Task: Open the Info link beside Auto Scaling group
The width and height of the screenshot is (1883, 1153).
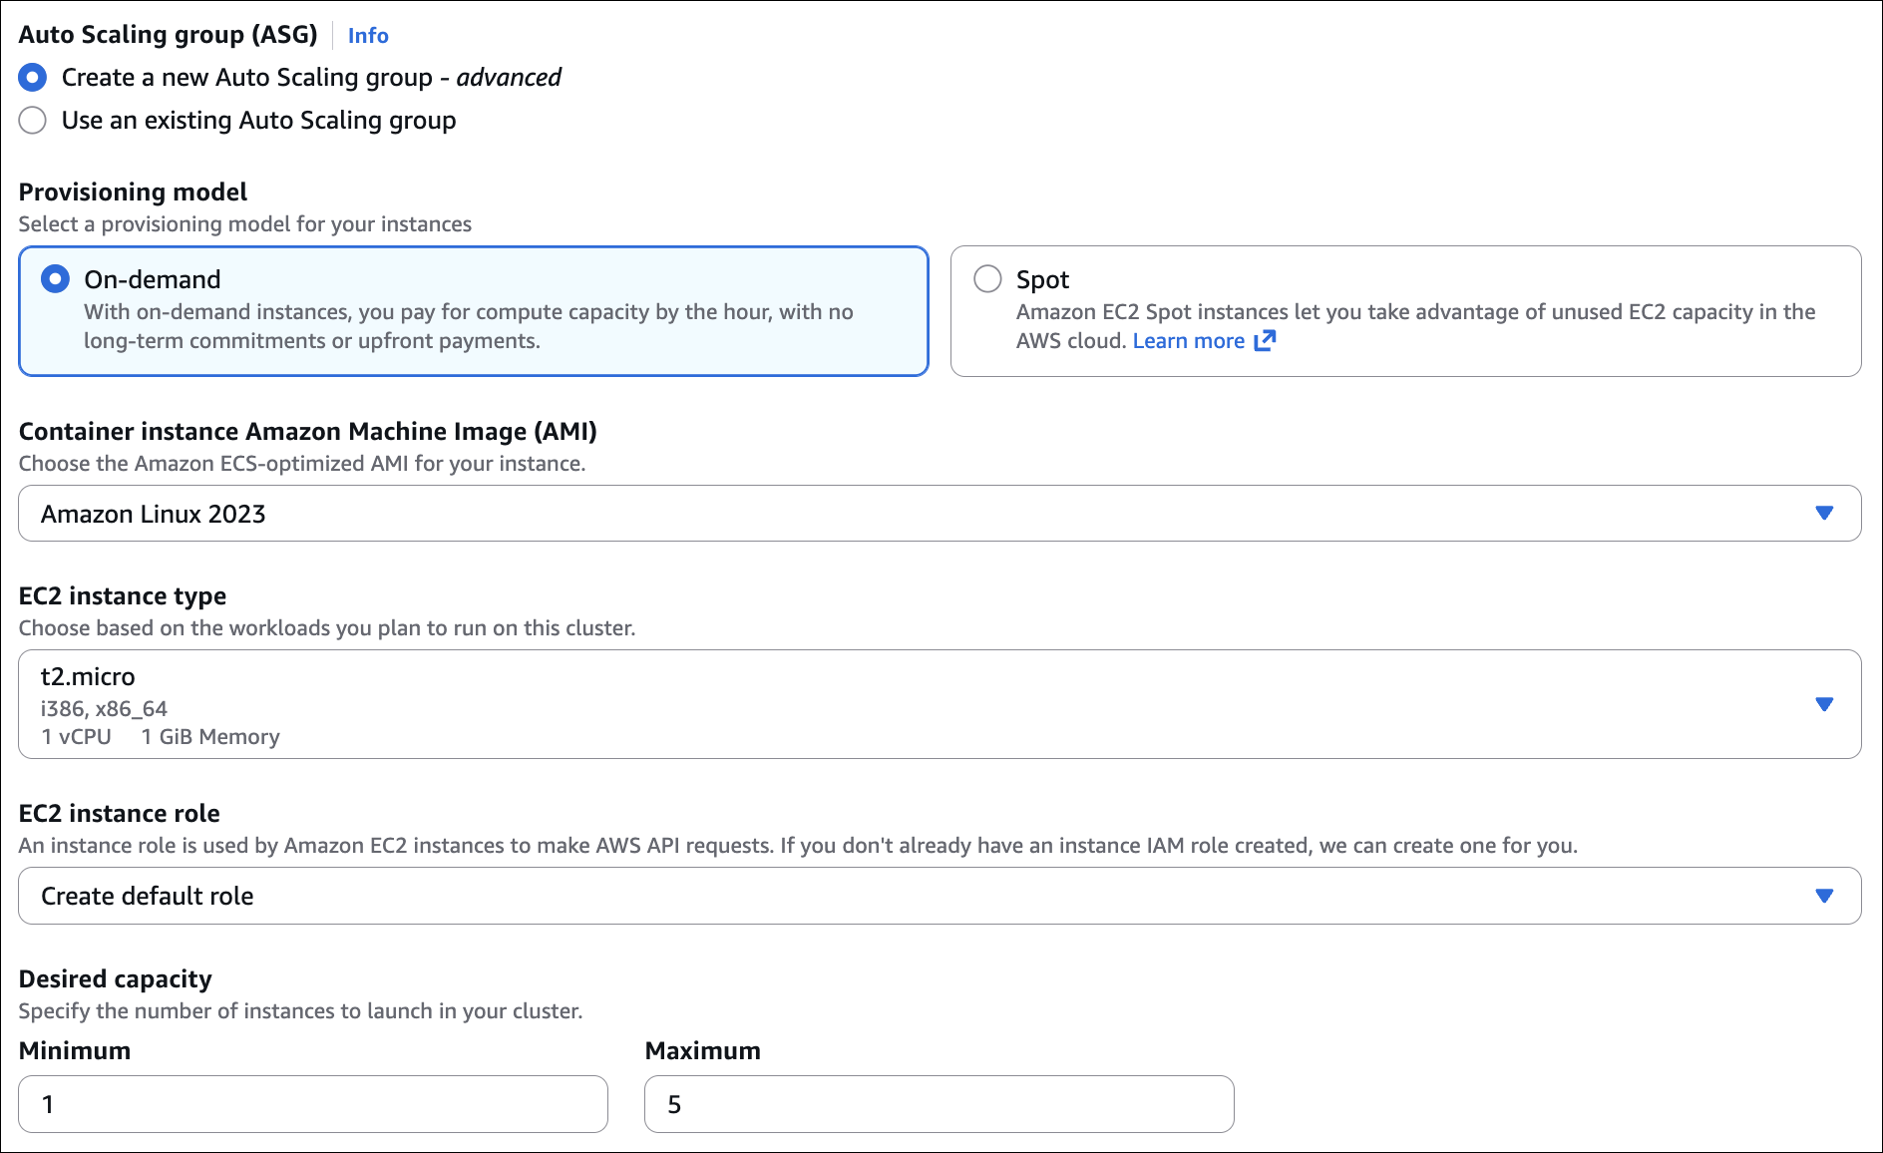Action: tap(367, 35)
